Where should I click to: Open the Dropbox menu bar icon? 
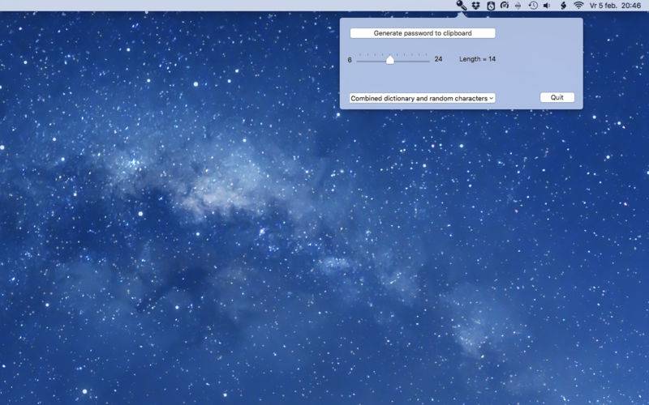[x=476, y=6]
